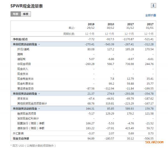
Task: Select the 摊销 row label
Action: click(20, 54)
